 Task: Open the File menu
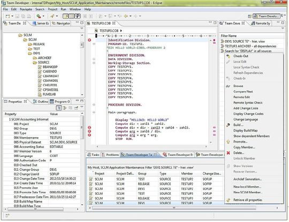click(x=5, y=9)
